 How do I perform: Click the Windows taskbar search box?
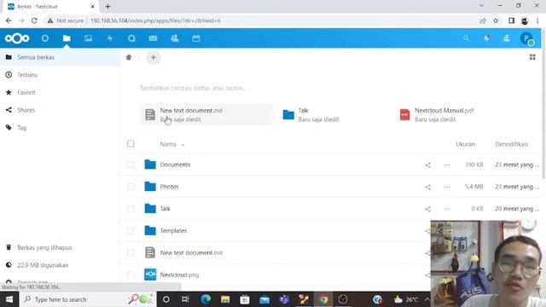89,299
